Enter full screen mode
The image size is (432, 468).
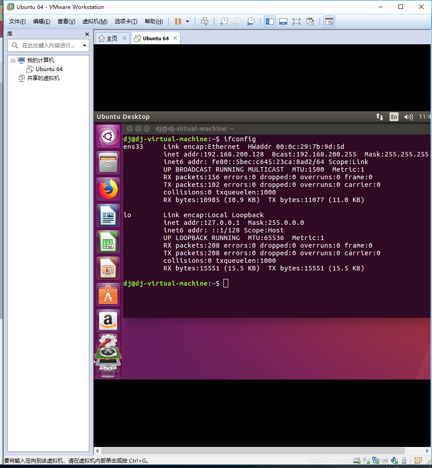coord(297,21)
